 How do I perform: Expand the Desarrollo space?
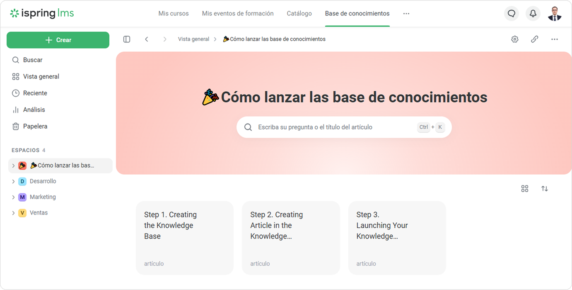[13, 181]
